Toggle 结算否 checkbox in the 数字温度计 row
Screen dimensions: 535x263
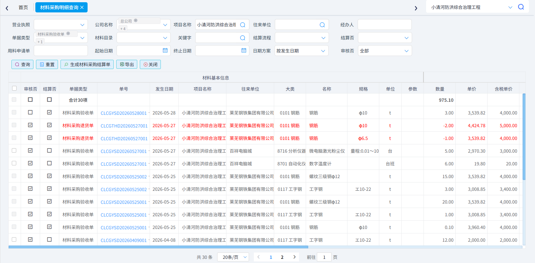click(x=49, y=163)
